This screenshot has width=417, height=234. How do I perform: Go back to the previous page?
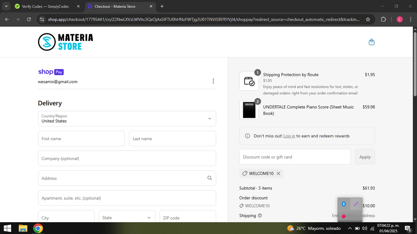(x=7, y=19)
